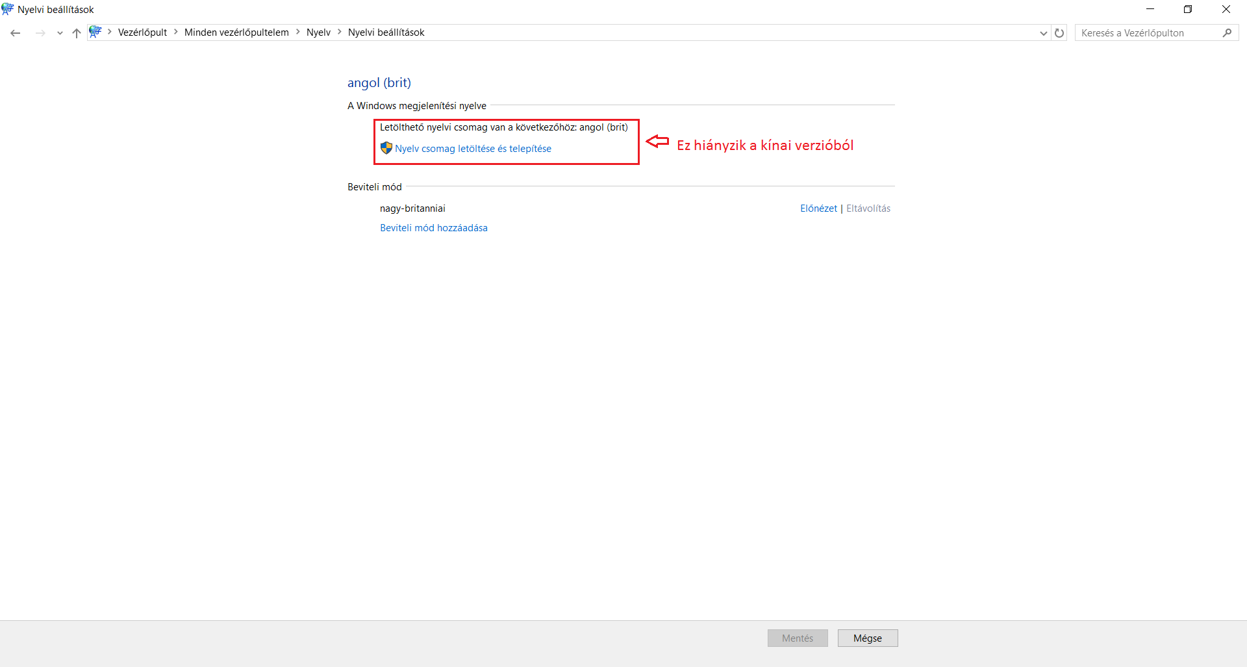The height and width of the screenshot is (667, 1247).
Task: Click the greyed Mentés button
Action: 798,638
